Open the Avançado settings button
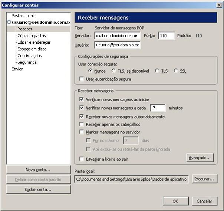Viewport: 224px width, 211px height. [x=200, y=158]
